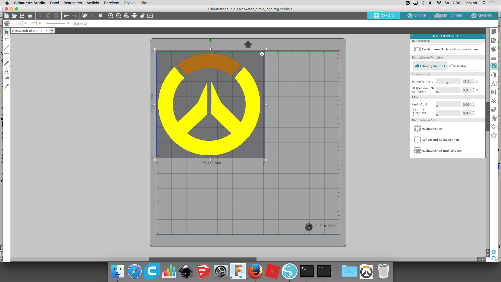Open a file with the folder icon

(14, 16)
